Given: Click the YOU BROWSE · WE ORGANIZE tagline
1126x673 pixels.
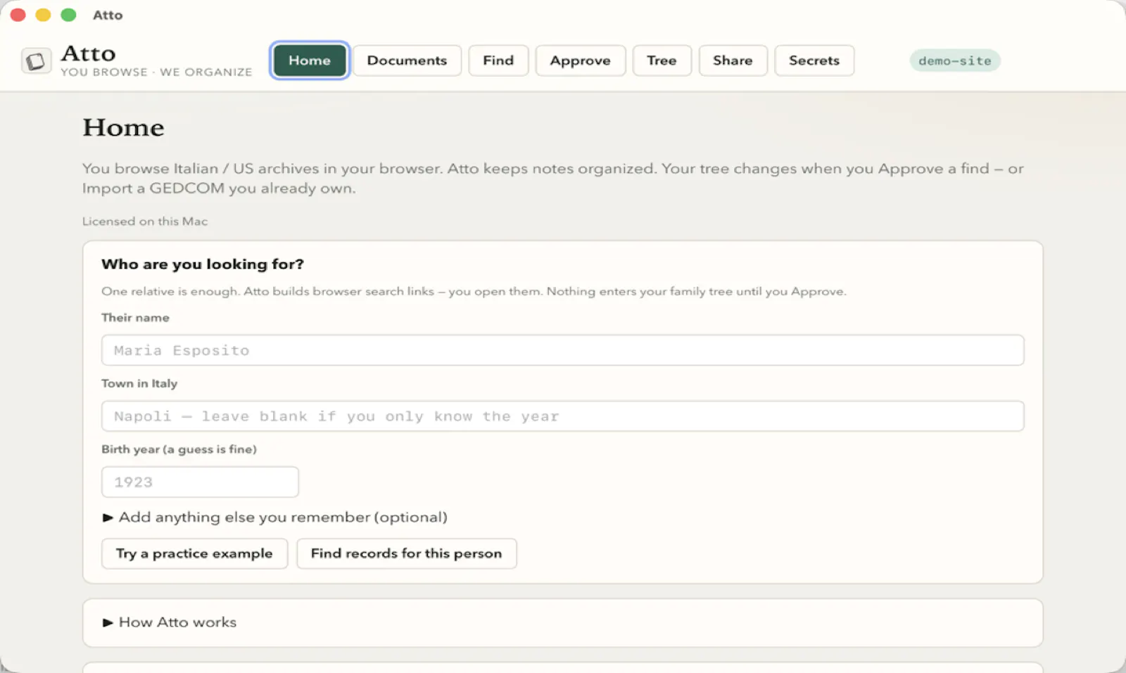Looking at the screenshot, I should [x=156, y=72].
